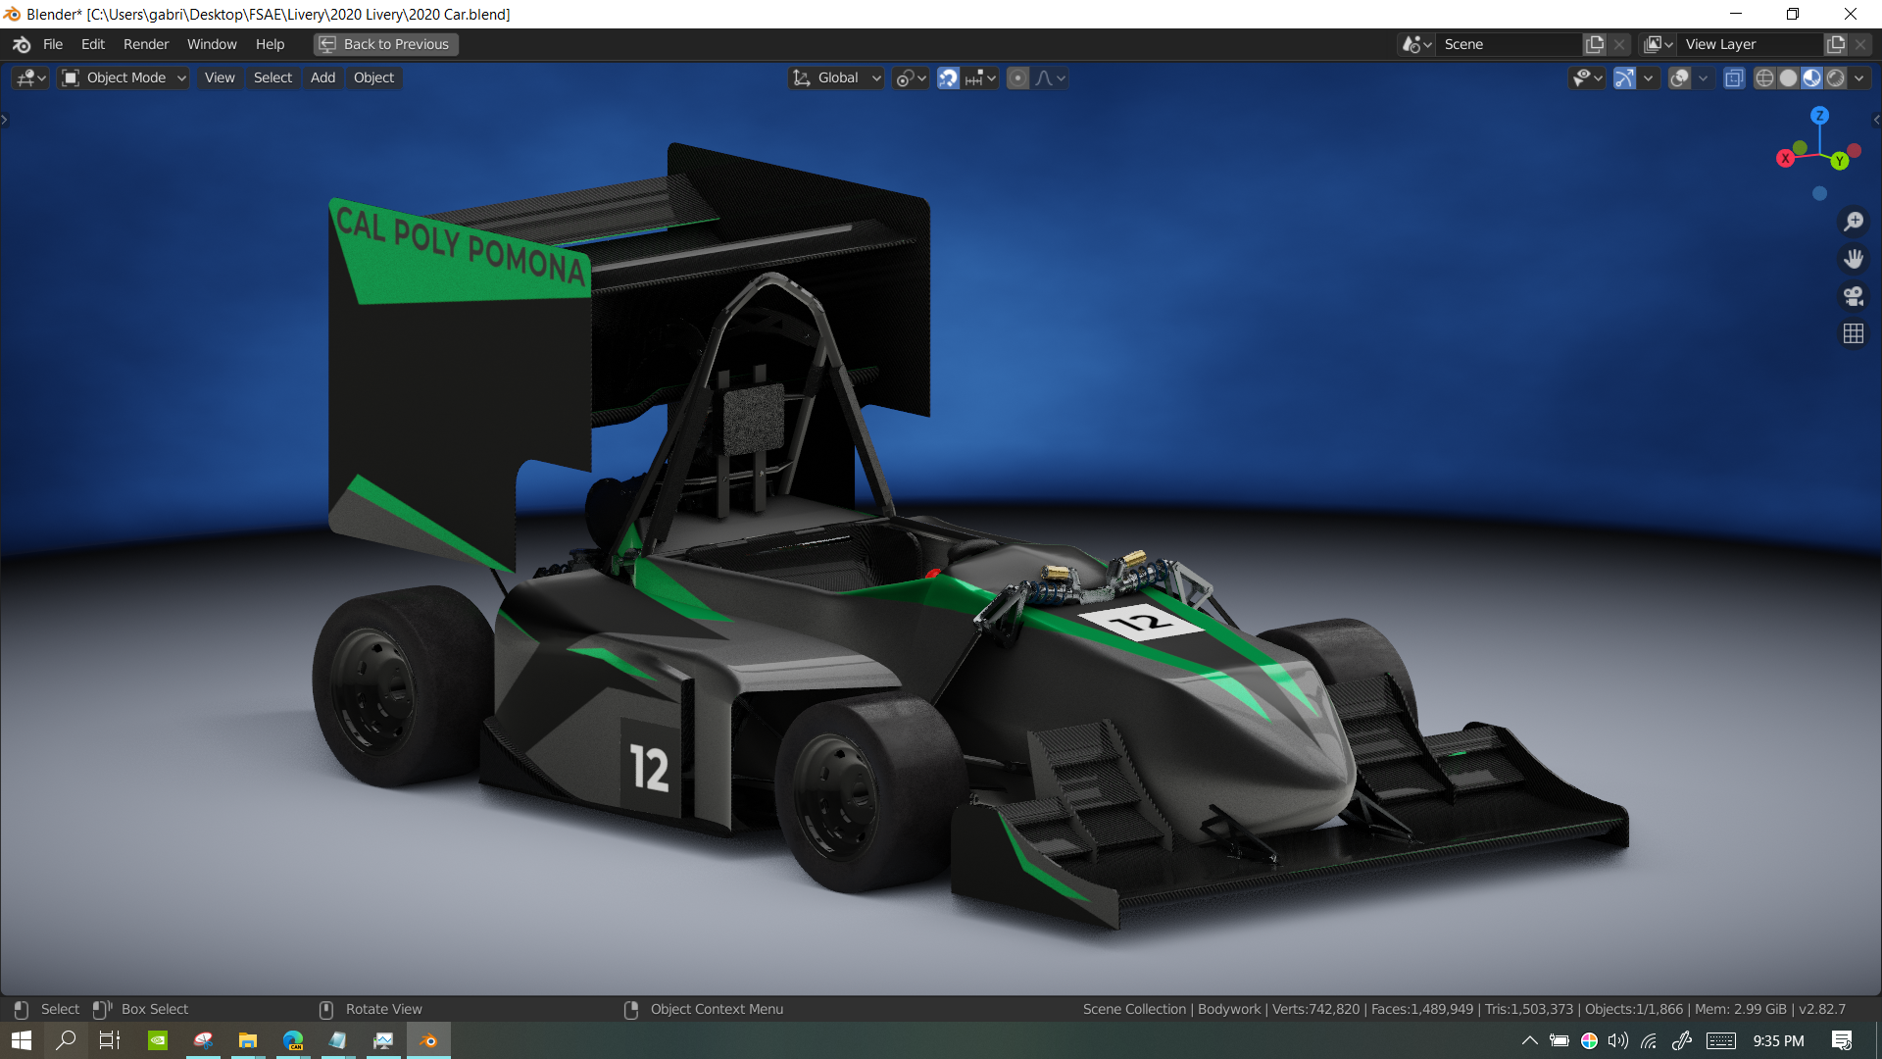The height and width of the screenshot is (1059, 1882).
Task: Click the Y axis on navigation gizmo
Action: click(x=1840, y=161)
